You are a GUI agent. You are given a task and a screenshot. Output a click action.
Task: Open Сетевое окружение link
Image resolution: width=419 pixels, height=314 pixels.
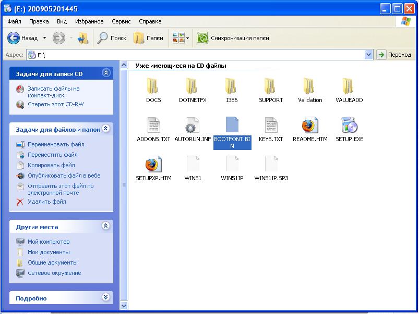[x=54, y=273]
